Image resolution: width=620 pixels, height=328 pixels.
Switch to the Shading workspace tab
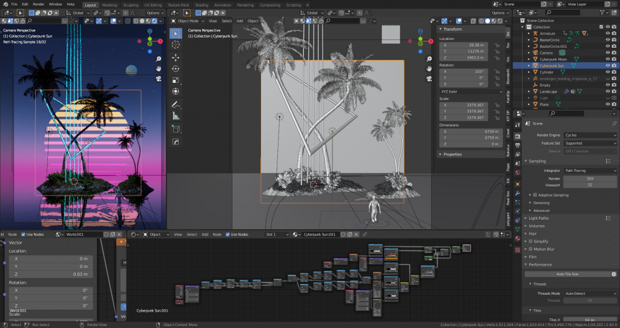coord(201,4)
